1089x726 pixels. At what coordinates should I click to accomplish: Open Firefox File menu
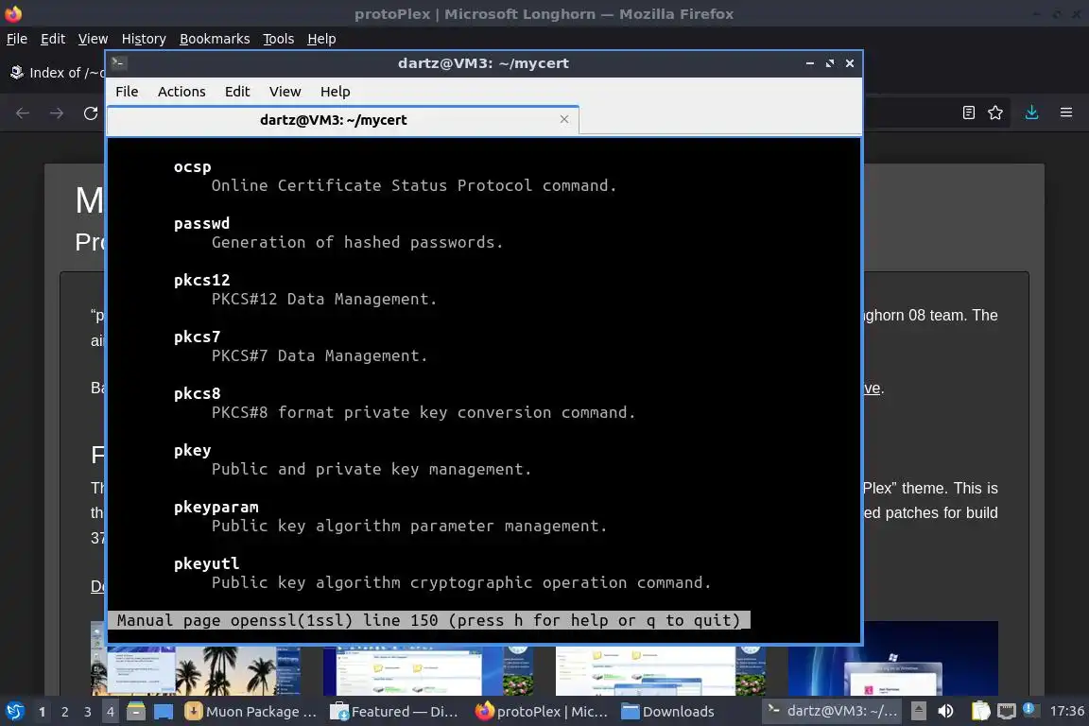click(17, 39)
